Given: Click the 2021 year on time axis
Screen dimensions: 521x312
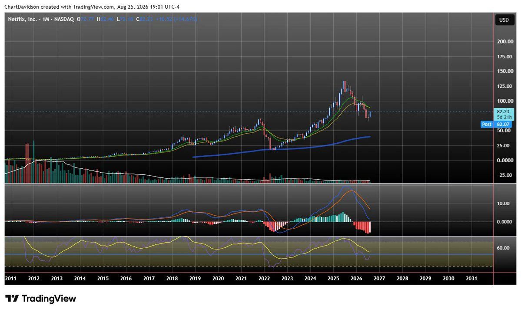Looking at the screenshot, I should click(241, 279).
